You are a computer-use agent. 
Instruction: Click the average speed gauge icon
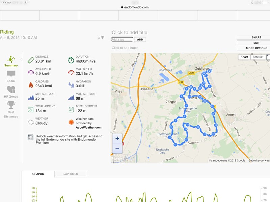click(x=31, y=72)
